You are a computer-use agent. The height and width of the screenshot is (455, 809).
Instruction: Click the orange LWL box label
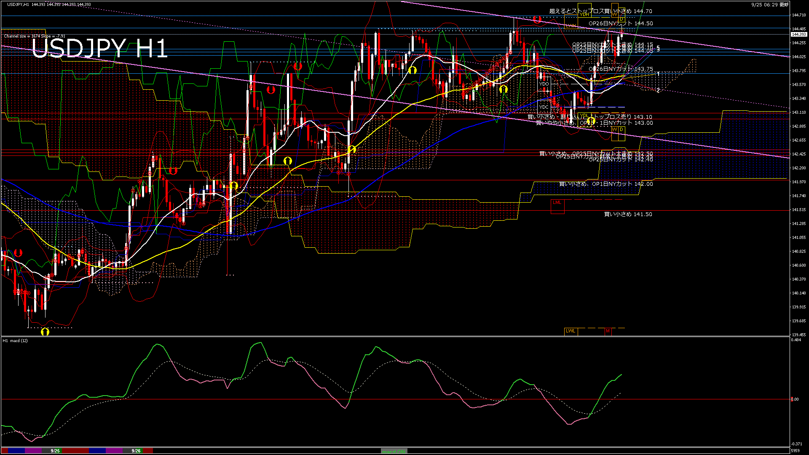click(571, 331)
